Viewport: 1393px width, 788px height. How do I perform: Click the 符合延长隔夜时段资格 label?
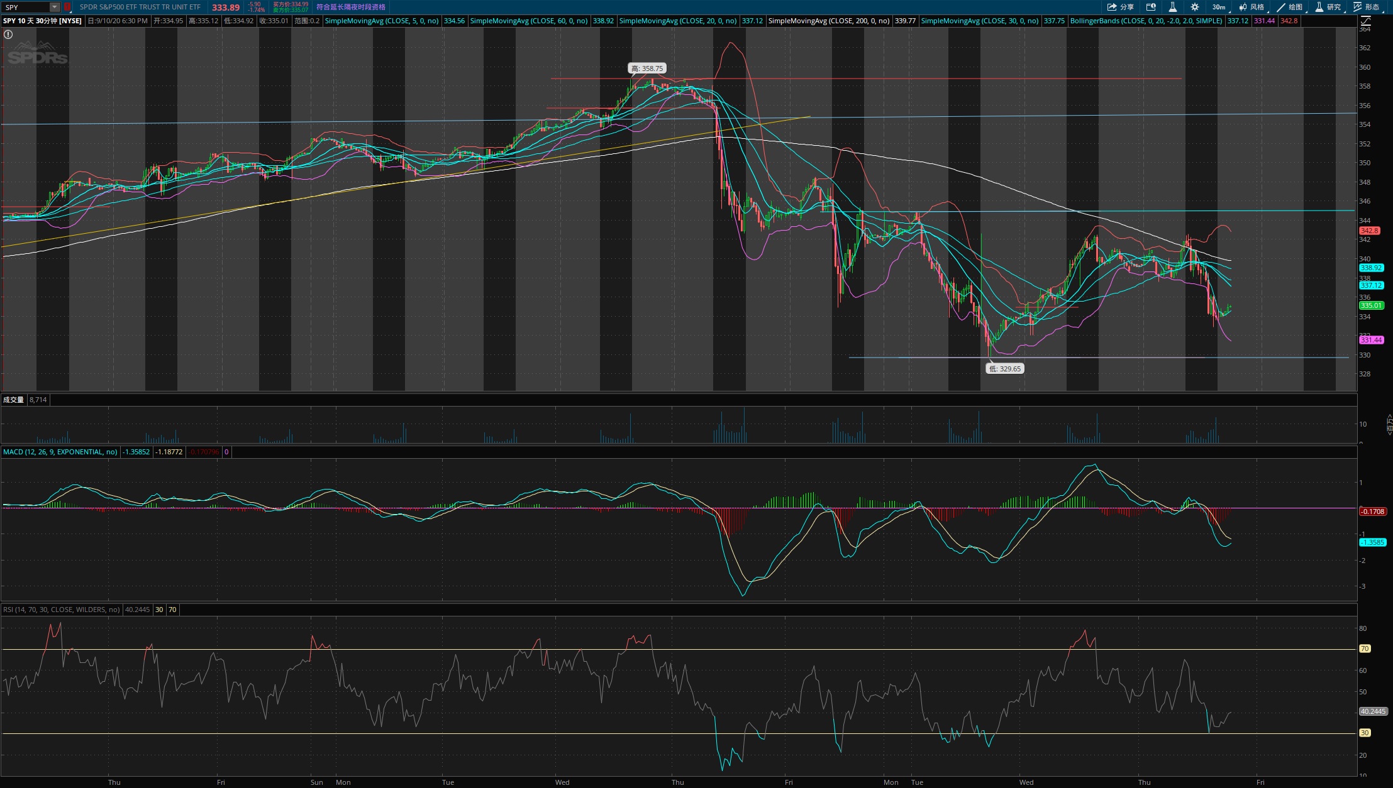[x=351, y=7]
